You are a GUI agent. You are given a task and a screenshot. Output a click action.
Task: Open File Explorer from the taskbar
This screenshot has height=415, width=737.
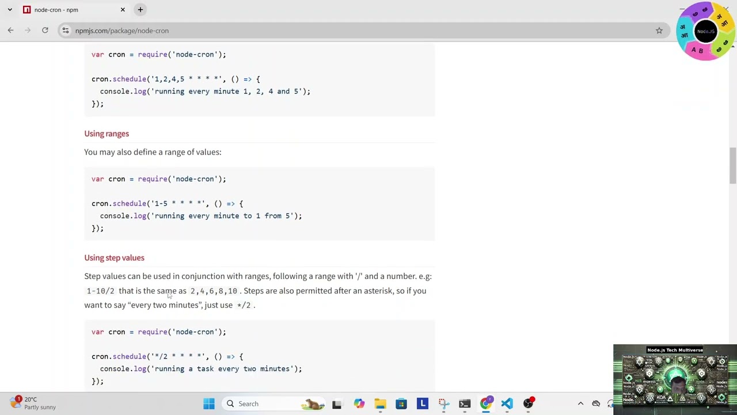pyautogui.click(x=380, y=404)
